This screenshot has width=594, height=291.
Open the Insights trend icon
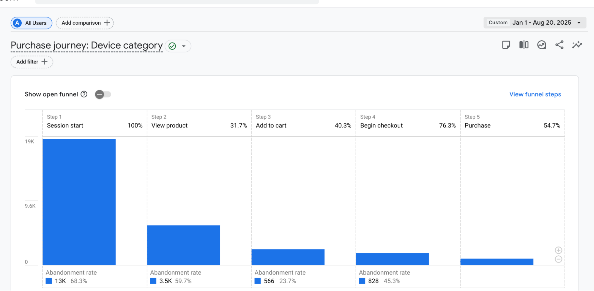pos(541,45)
